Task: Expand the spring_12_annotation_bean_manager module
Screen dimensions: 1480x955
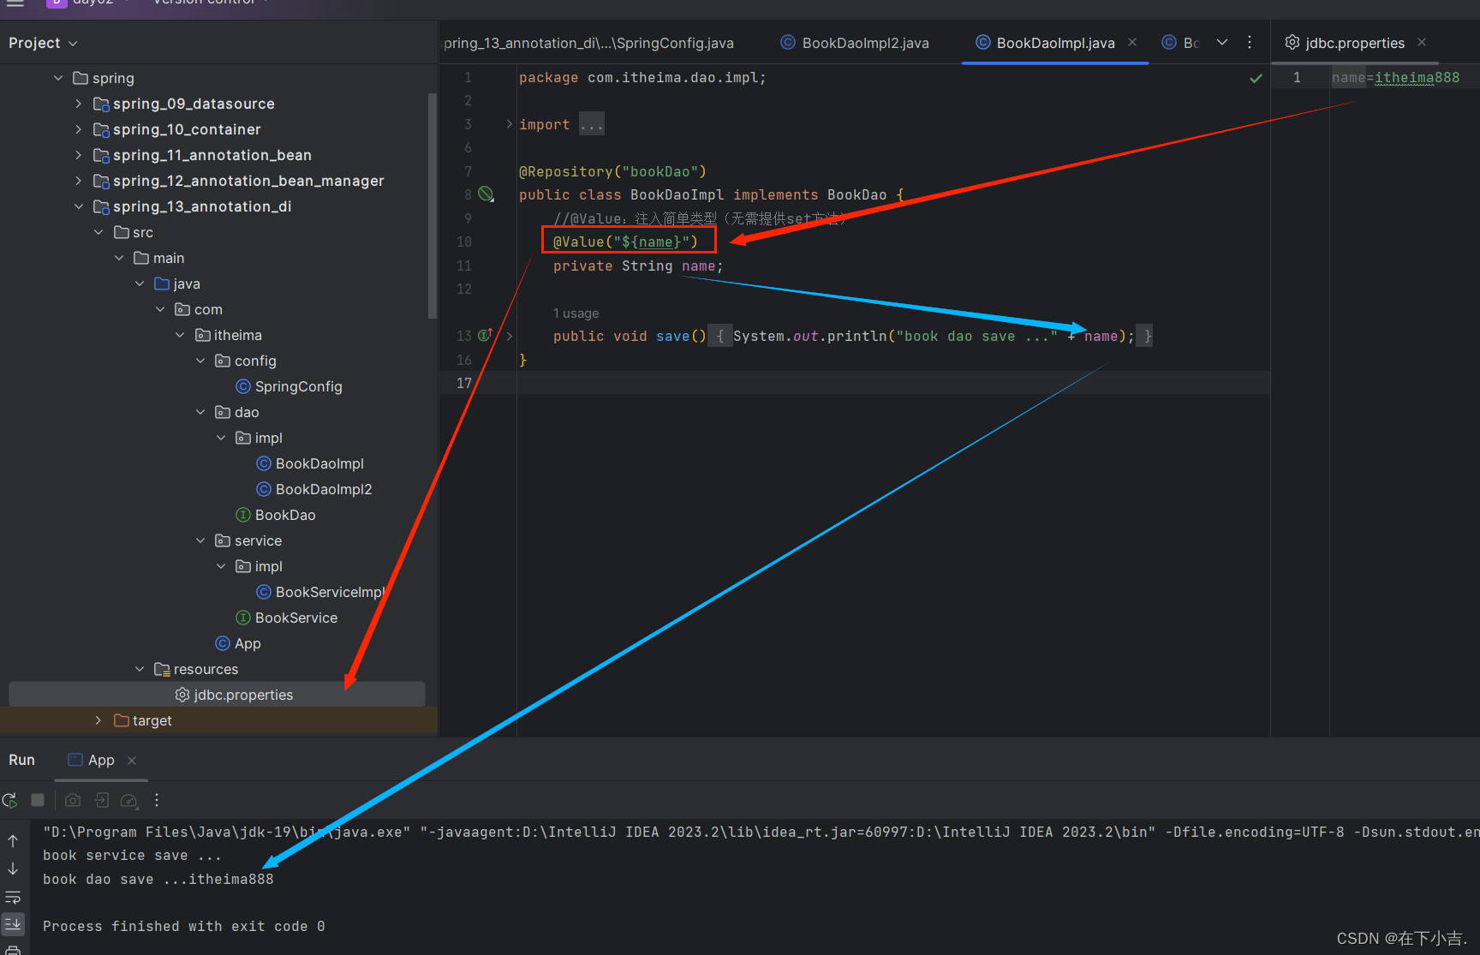Action: [x=79, y=181]
